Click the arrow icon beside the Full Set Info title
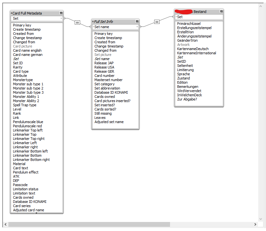 coord(93,22)
